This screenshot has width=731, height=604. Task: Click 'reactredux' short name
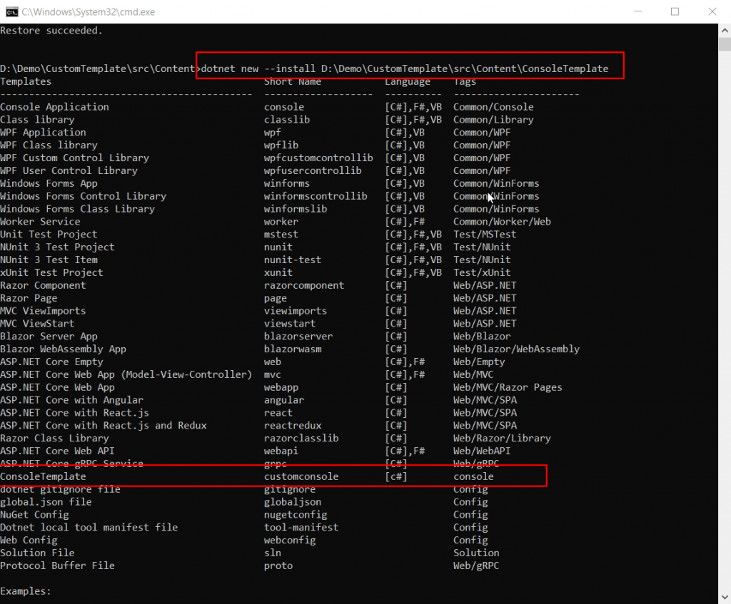pyautogui.click(x=293, y=426)
